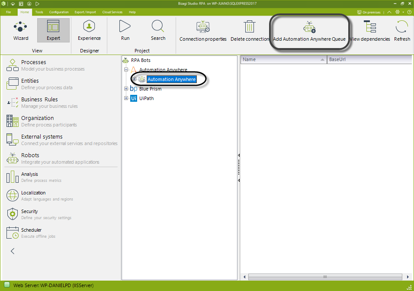Open the project Search
Image resolution: width=414 pixels, height=291 pixels.
click(x=158, y=30)
